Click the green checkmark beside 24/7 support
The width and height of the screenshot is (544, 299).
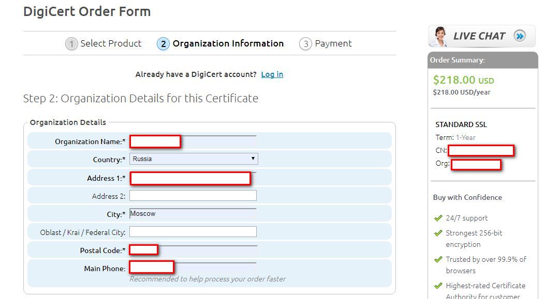pyautogui.click(x=438, y=218)
